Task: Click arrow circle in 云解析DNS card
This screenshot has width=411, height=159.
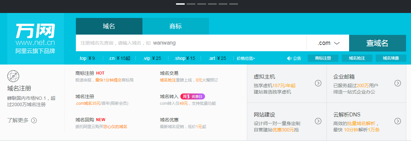Action: click(398, 121)
